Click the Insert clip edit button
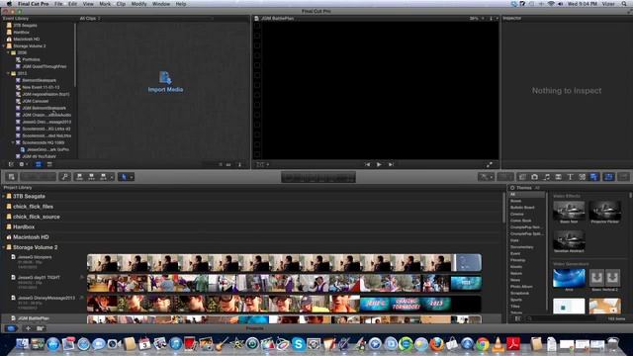 pos(92,177)
